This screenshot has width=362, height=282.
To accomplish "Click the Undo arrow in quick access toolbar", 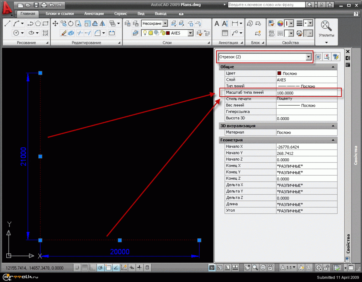I will coord(52,5).
